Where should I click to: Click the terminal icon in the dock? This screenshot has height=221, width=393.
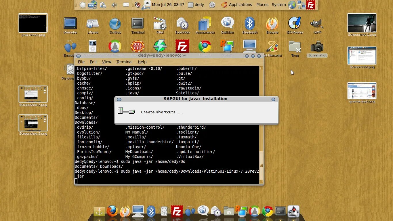[x=281, y=212]
